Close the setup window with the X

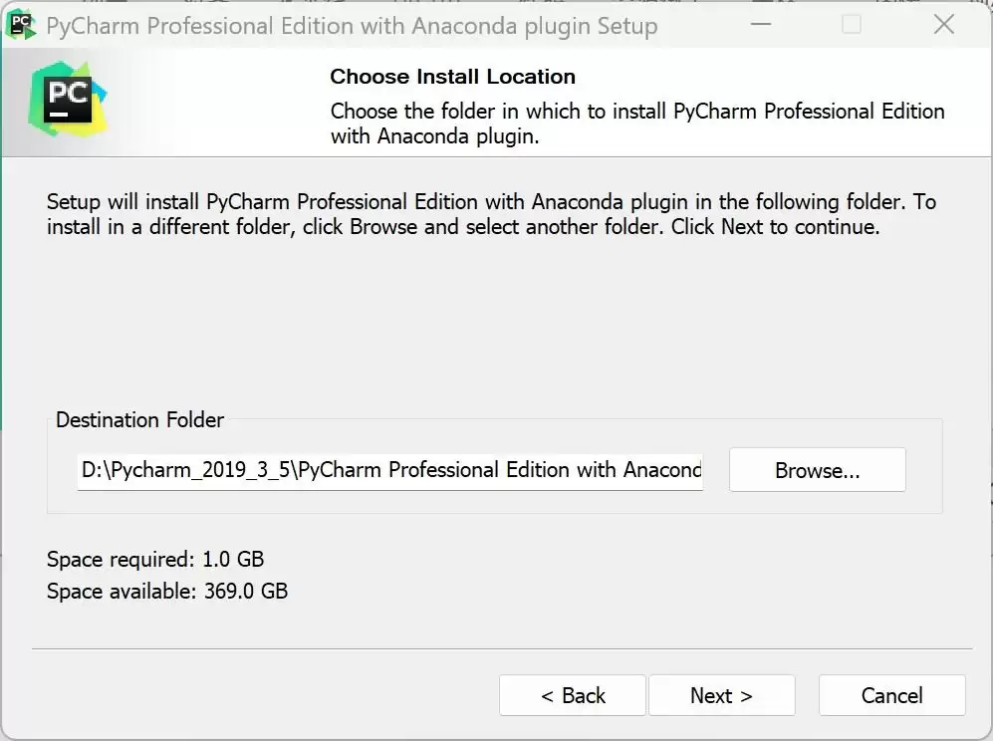(943, 25)
